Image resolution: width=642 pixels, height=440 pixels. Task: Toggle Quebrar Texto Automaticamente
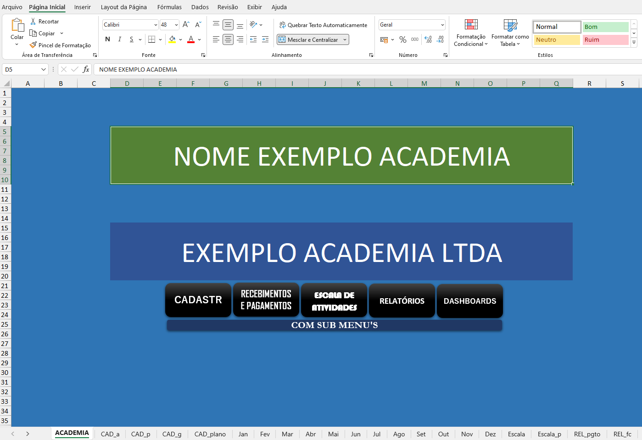323,25
